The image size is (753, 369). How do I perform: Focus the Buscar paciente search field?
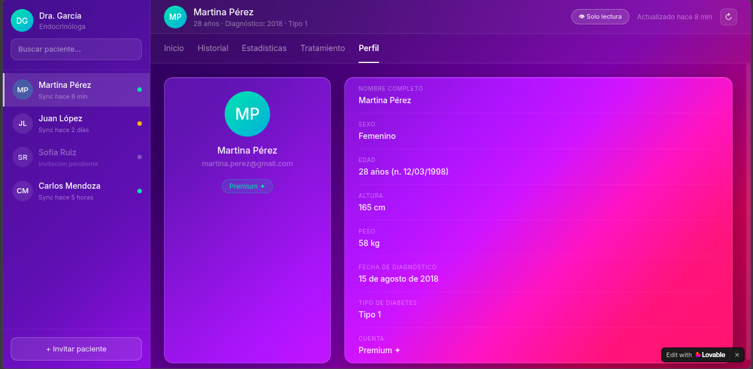[76, 49]
